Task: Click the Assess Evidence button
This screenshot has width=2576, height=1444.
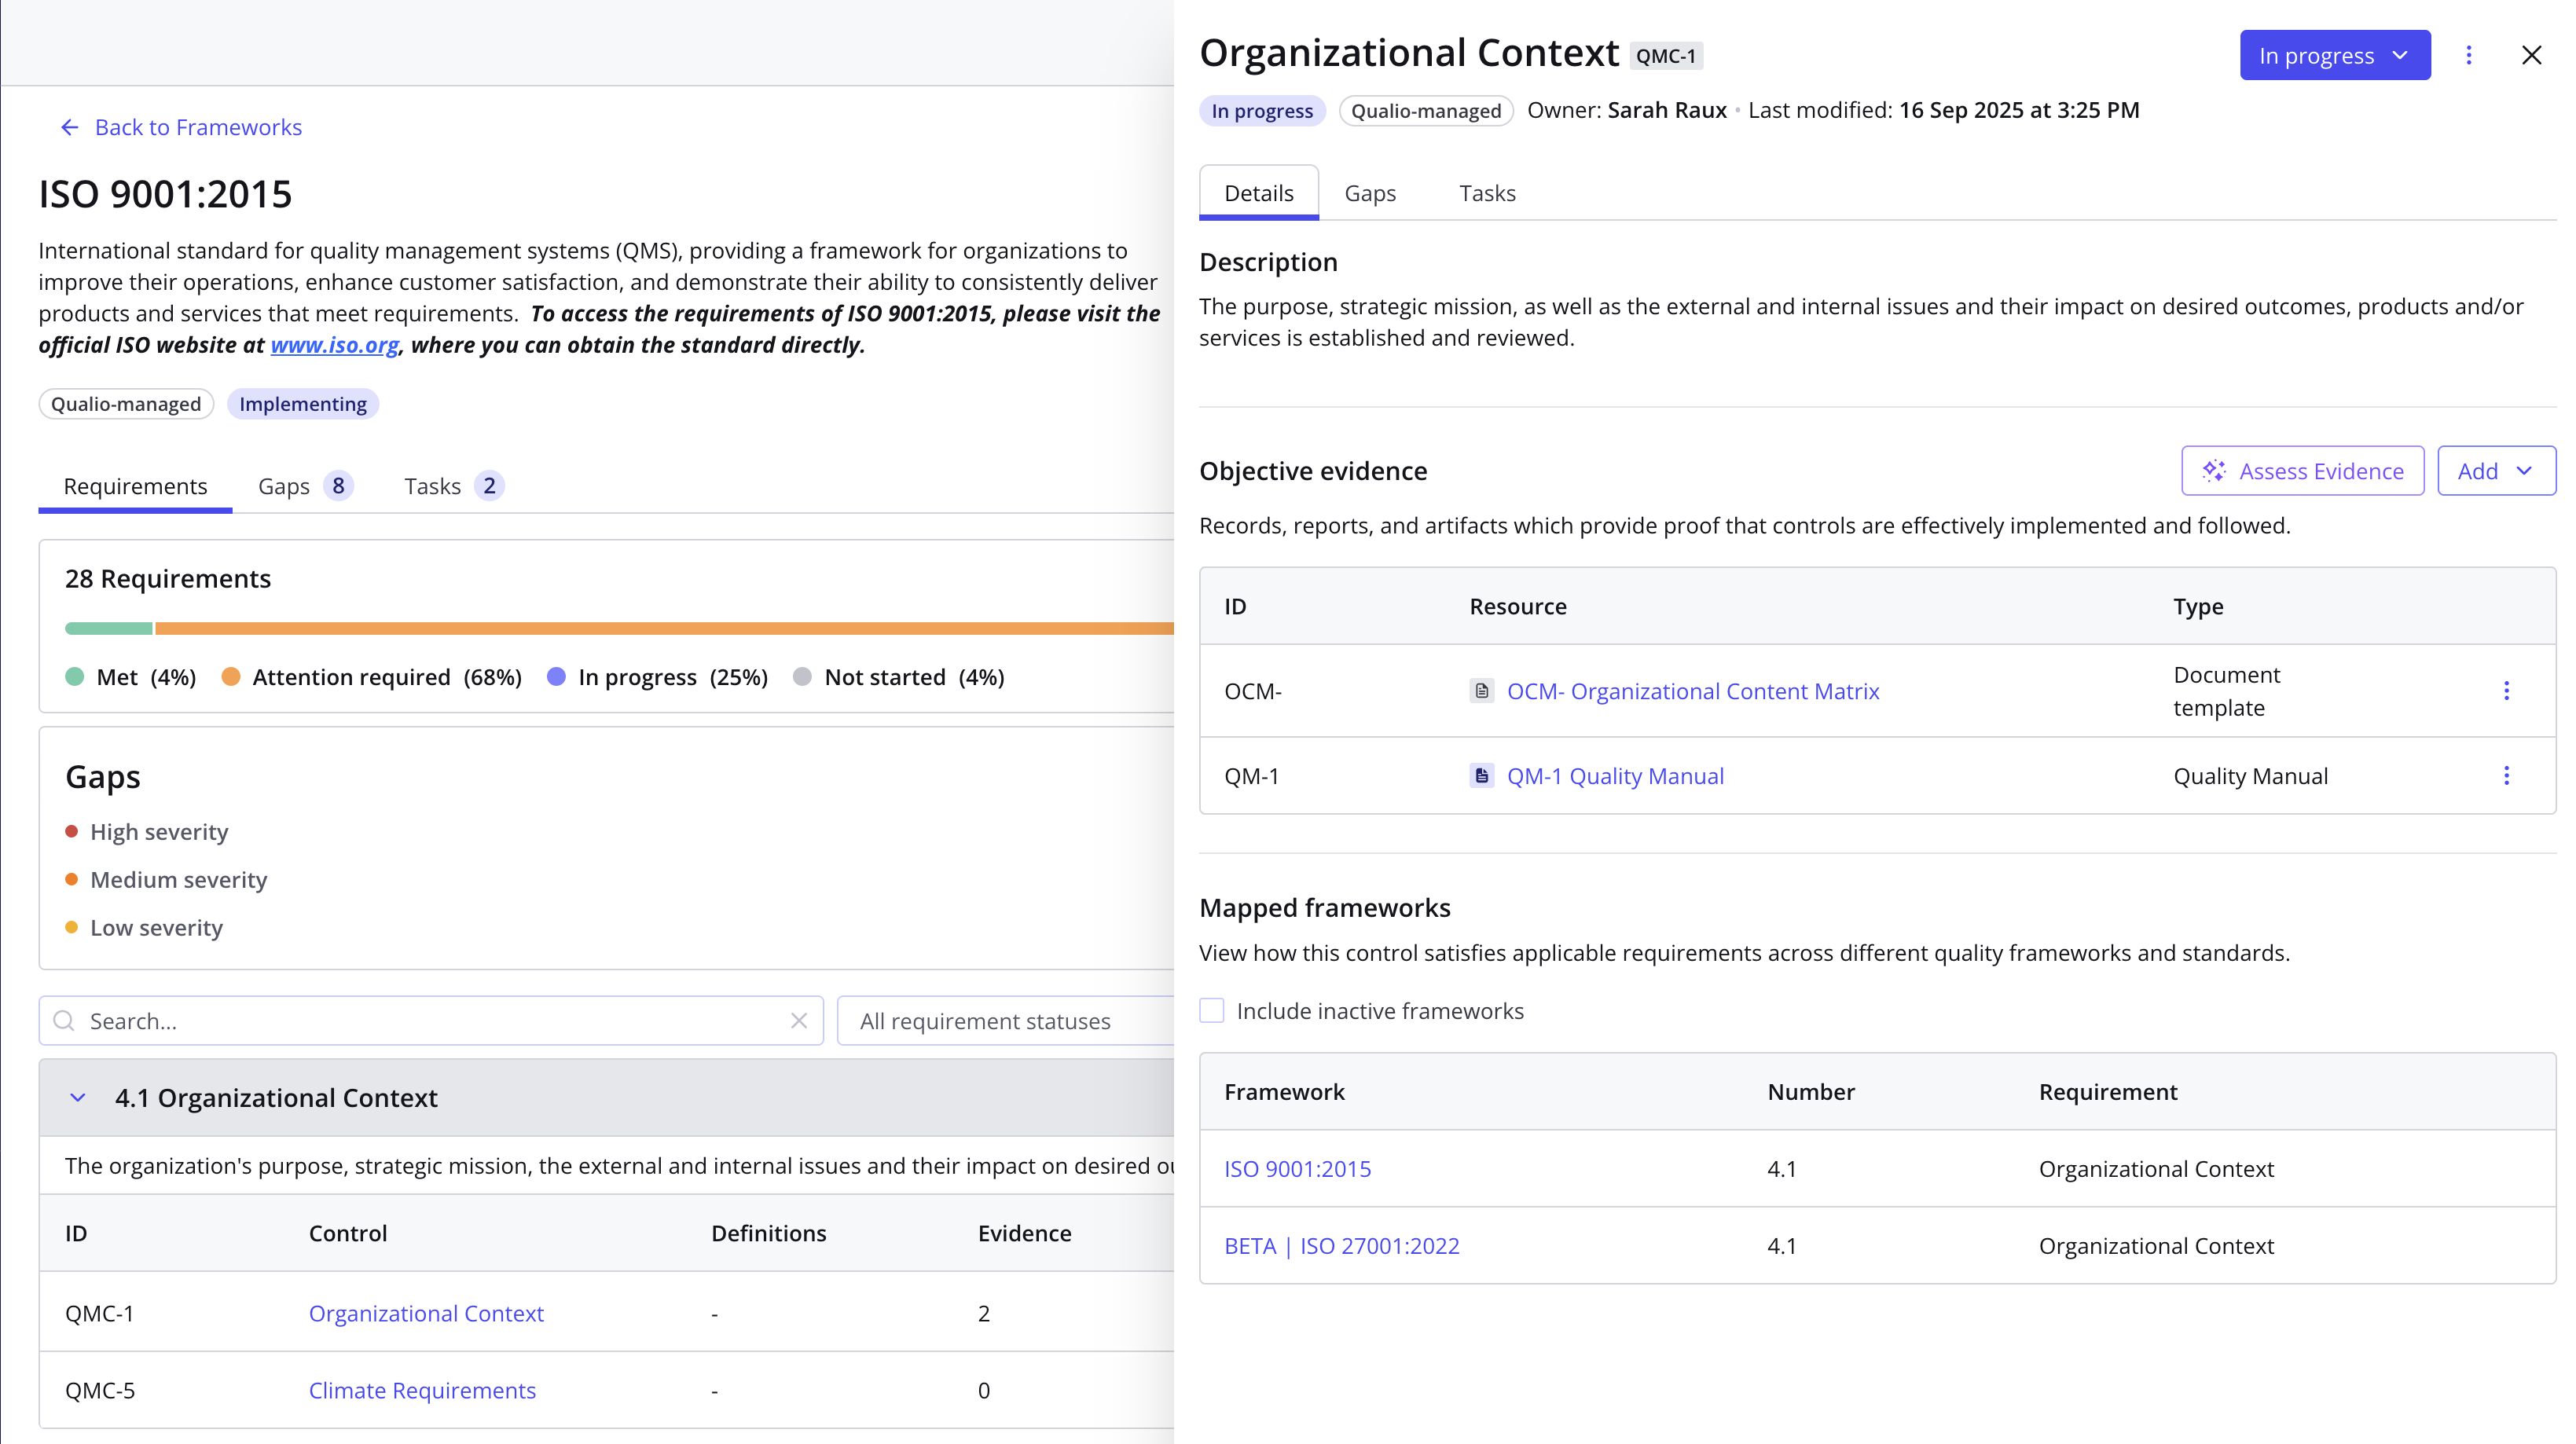Action: (x=2301, y=470)
